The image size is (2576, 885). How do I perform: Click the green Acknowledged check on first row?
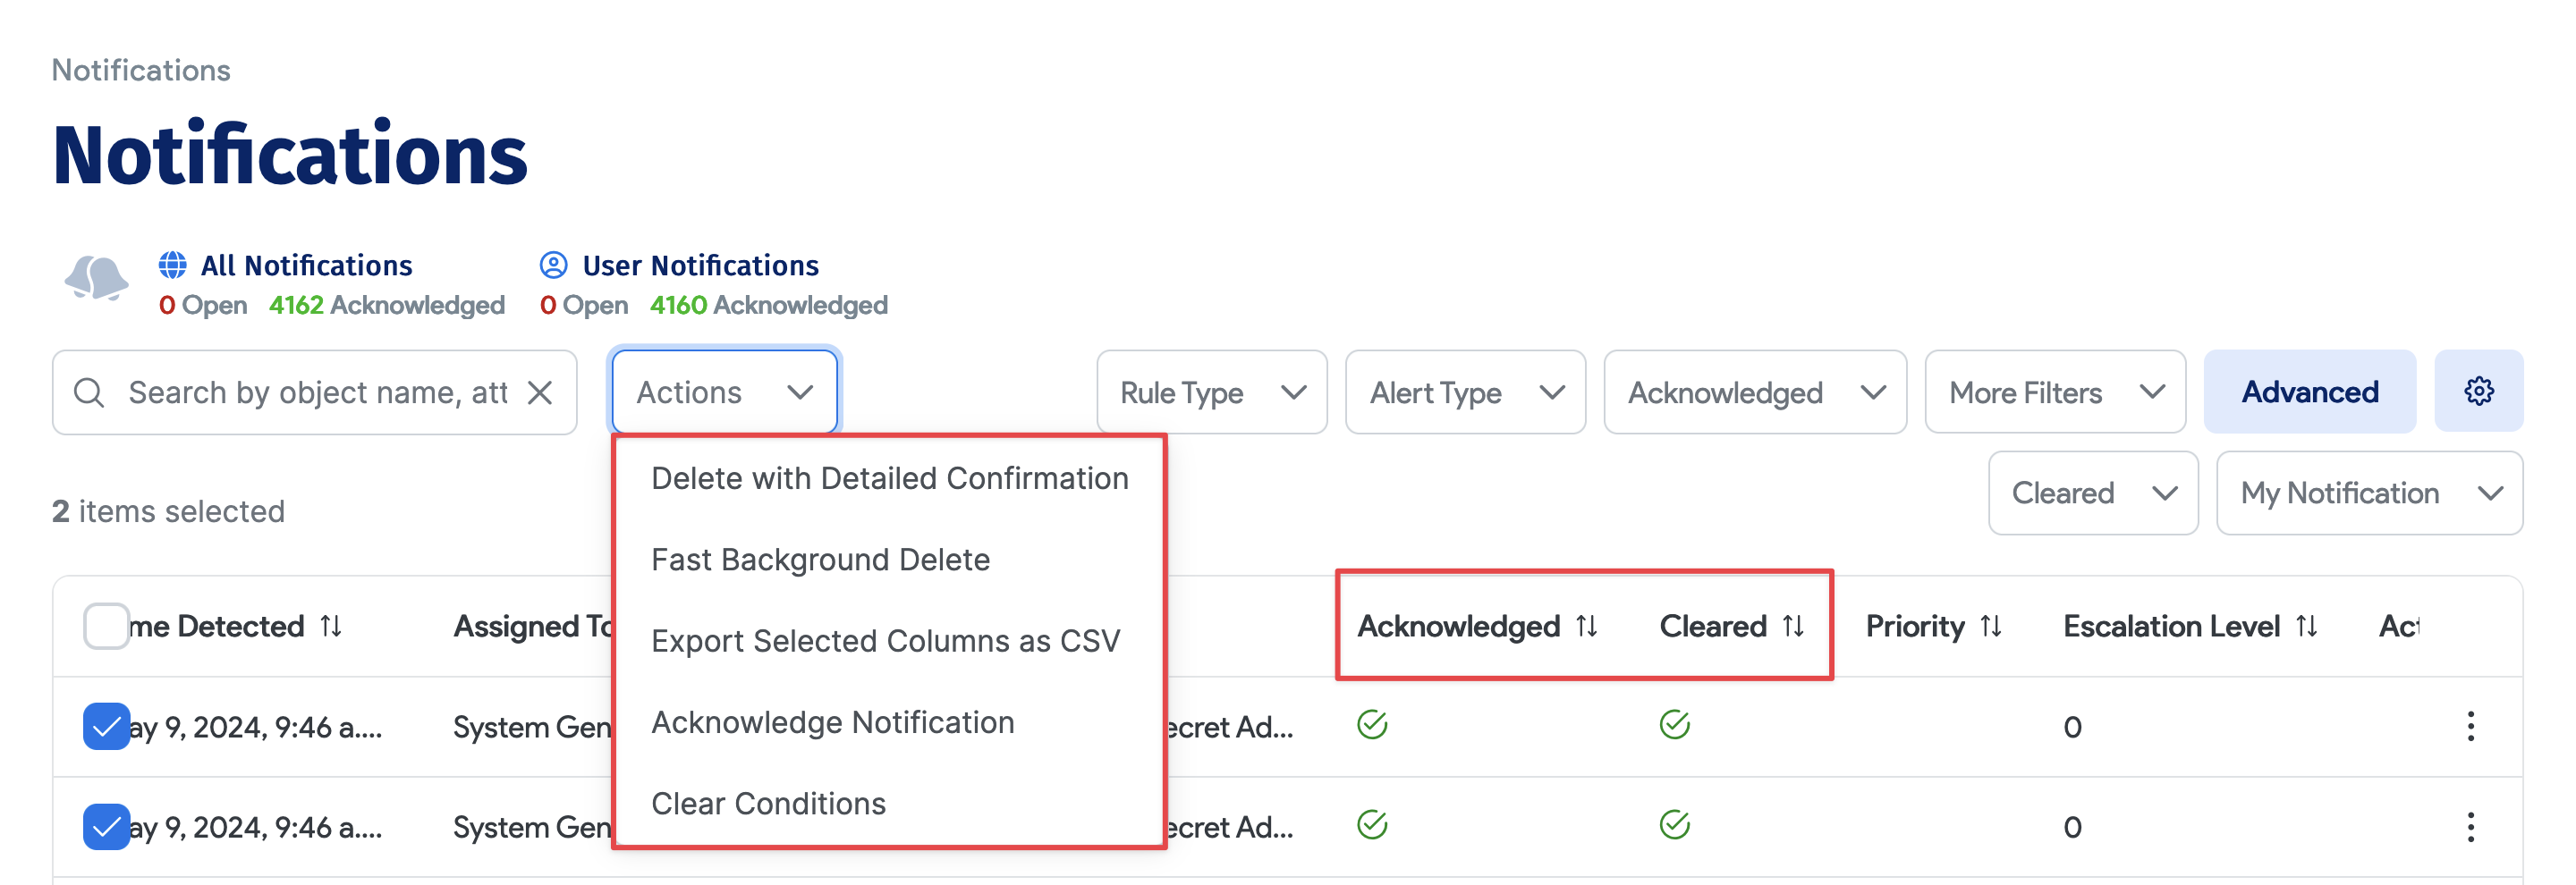pyautogui.click(x=1374, y=725)
